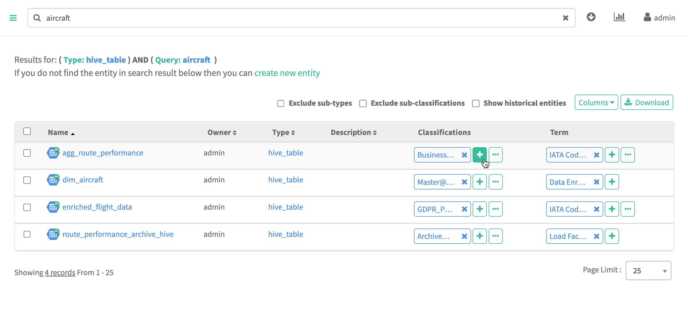This screenshot has width=688, height=313.
Task: Click the create new entity link
Action: [287, 73]
